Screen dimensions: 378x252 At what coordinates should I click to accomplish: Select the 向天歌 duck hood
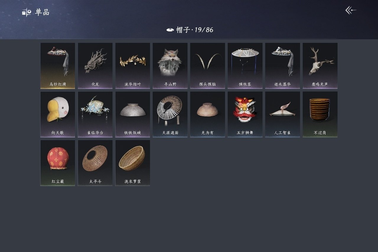point(58,114)
